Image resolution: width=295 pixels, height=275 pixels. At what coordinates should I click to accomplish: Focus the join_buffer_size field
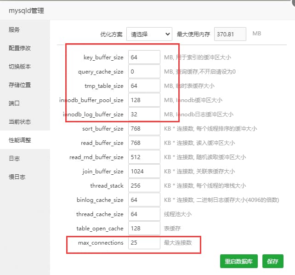click(144, 172)
